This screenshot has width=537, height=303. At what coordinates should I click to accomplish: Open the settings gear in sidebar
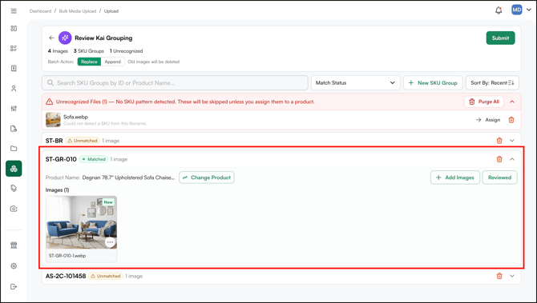pyautogui.click(x=14, y=265)
